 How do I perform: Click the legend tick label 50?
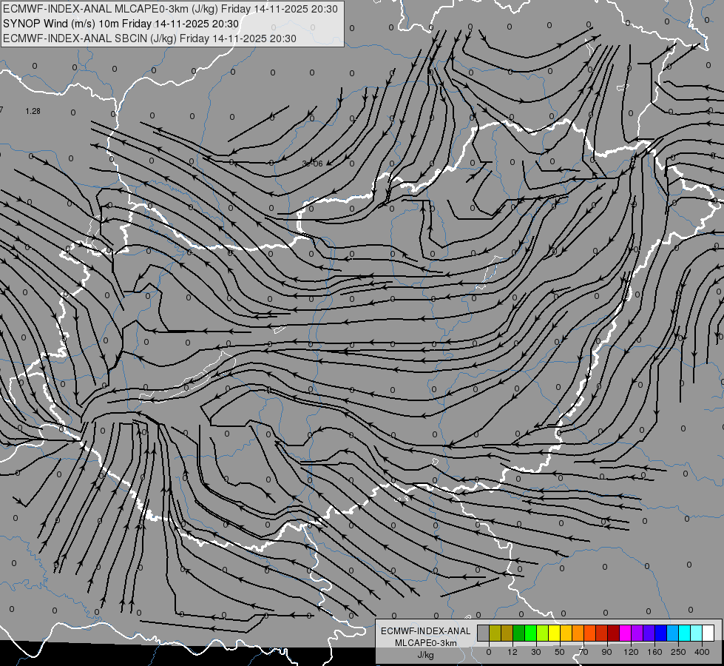click(x=560, y=652)
